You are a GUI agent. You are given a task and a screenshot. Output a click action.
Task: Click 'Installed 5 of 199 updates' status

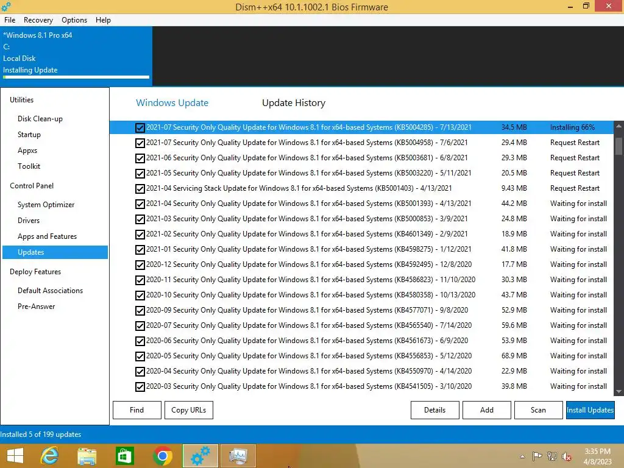(x=41, y=434)
